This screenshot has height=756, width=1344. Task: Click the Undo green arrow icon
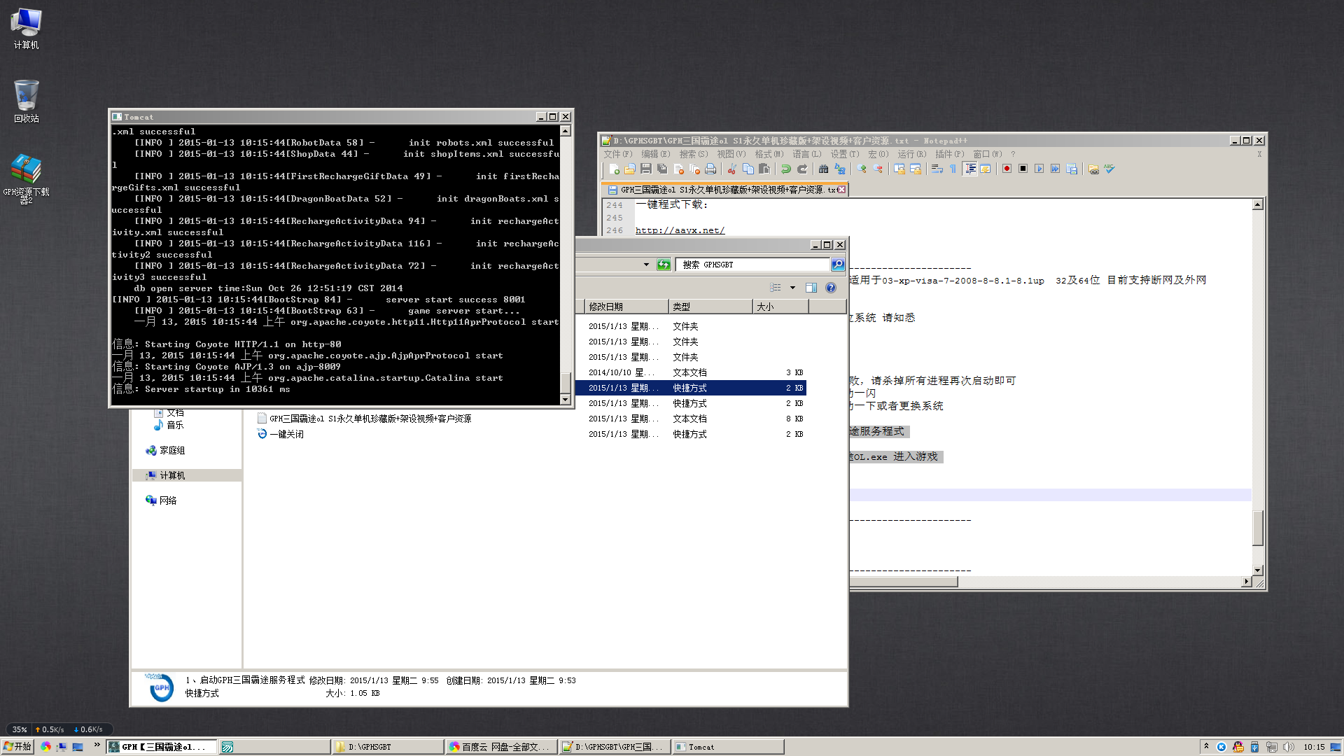[x=785, y=169]
